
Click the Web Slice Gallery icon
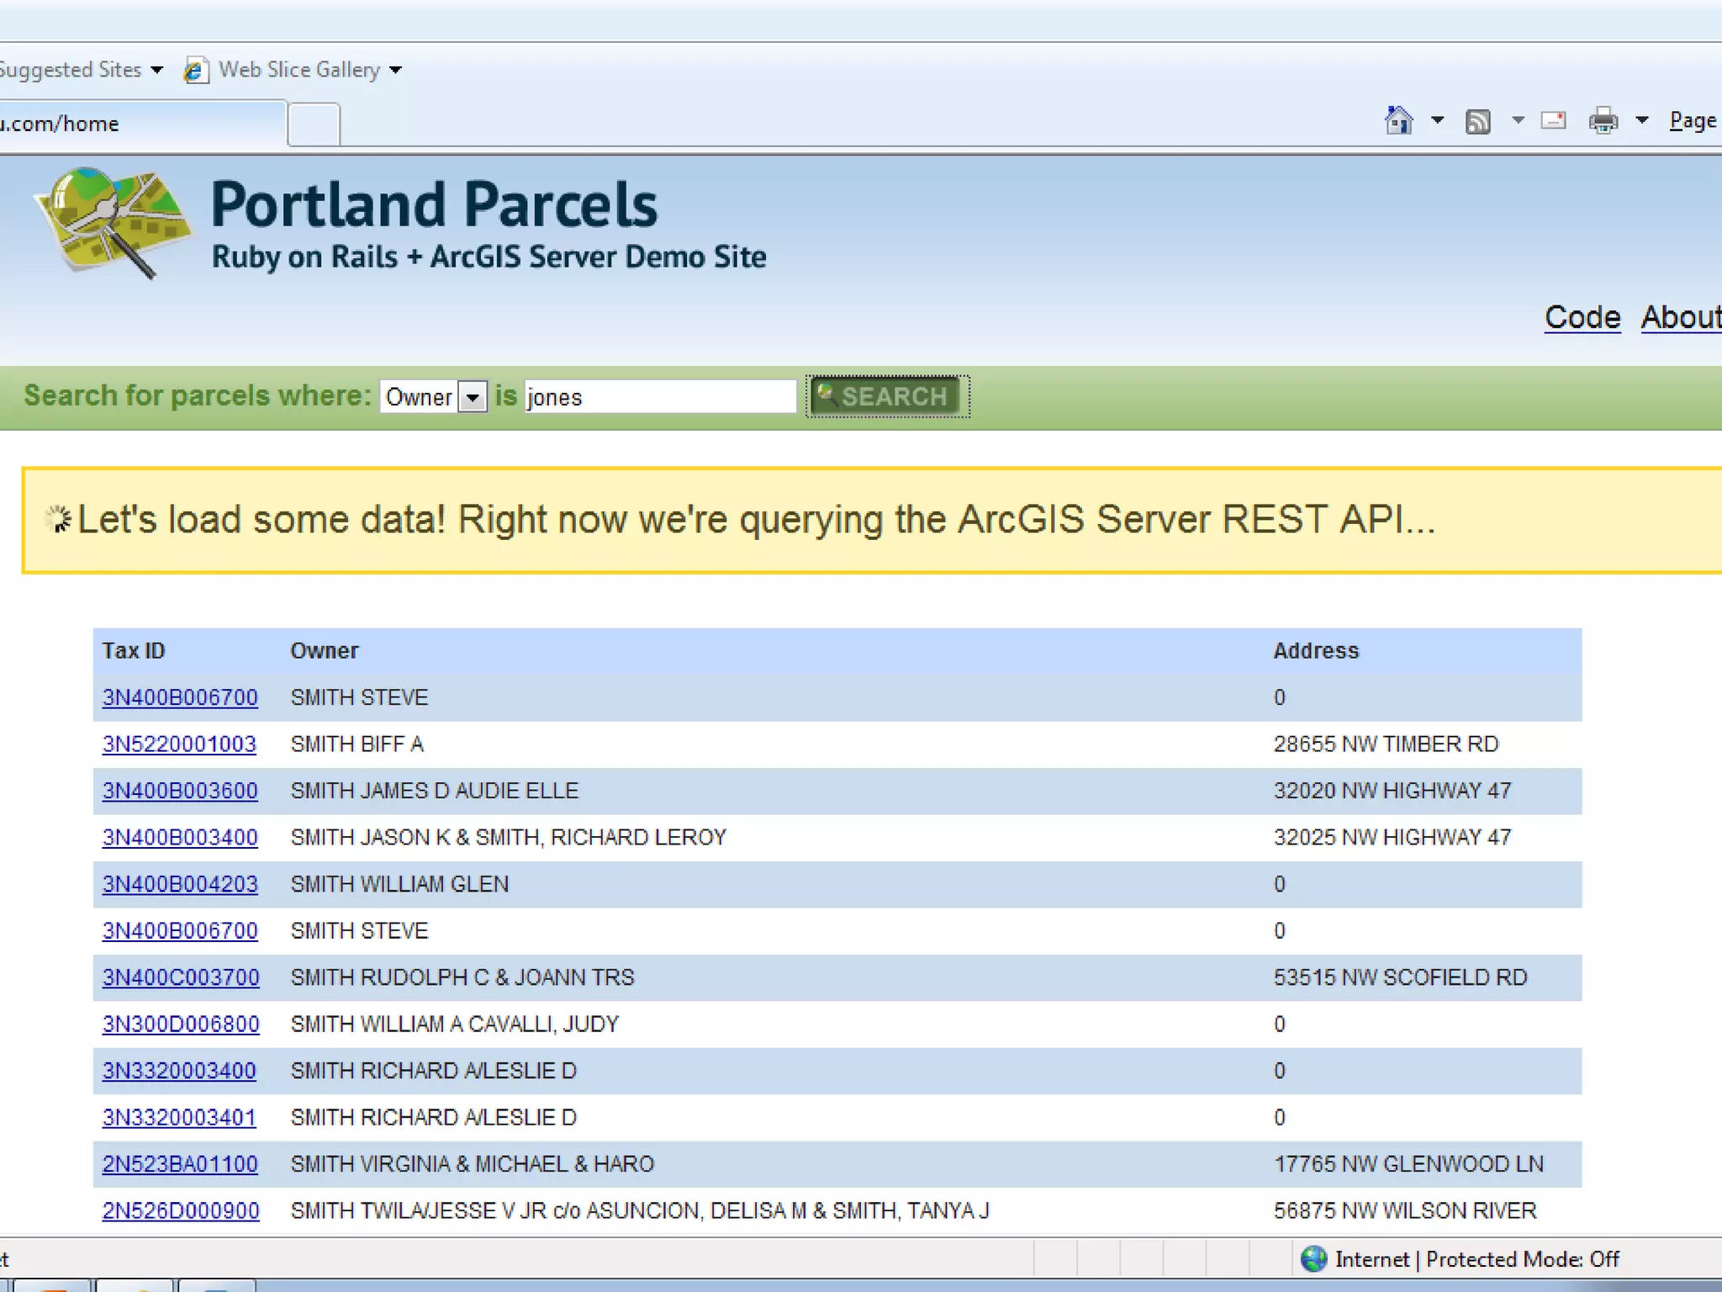[195, 70]
